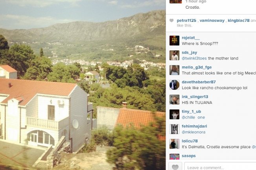Open tiny_1_ub's avatar picture

click(174, 114)
